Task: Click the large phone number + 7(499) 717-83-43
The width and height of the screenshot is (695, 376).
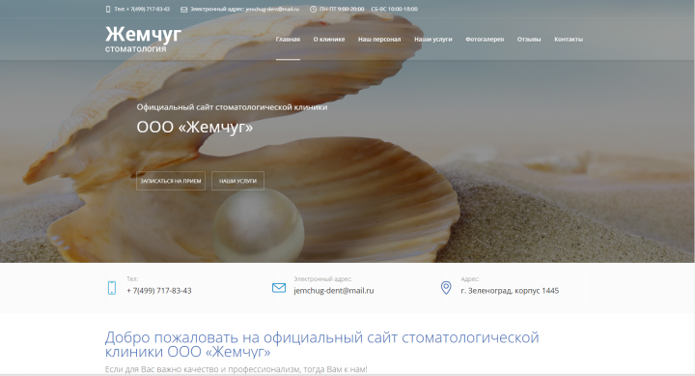Action: tap(159, 291)
